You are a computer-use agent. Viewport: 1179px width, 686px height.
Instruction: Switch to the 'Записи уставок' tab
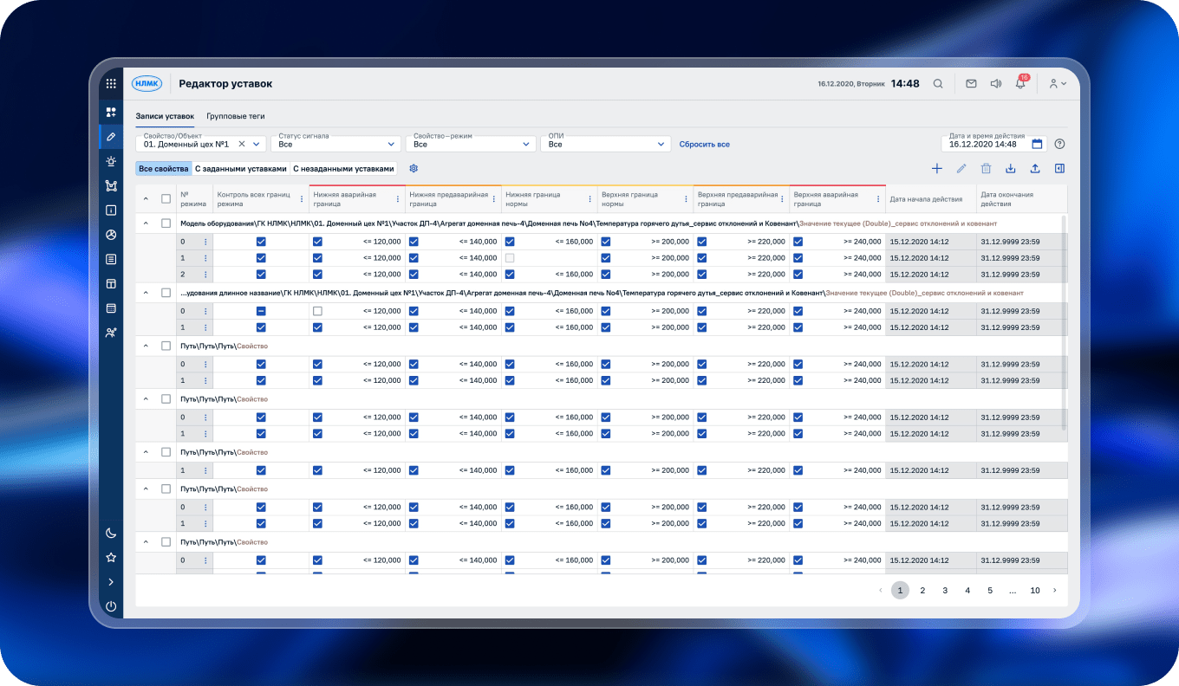point(165,116)
